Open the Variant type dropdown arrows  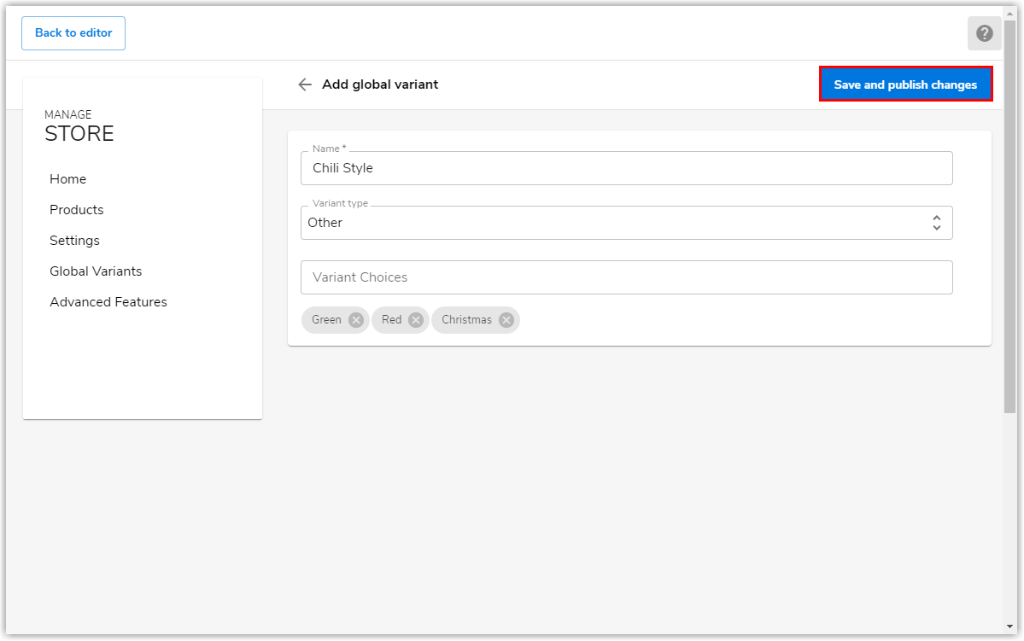[x=937, y=223]
